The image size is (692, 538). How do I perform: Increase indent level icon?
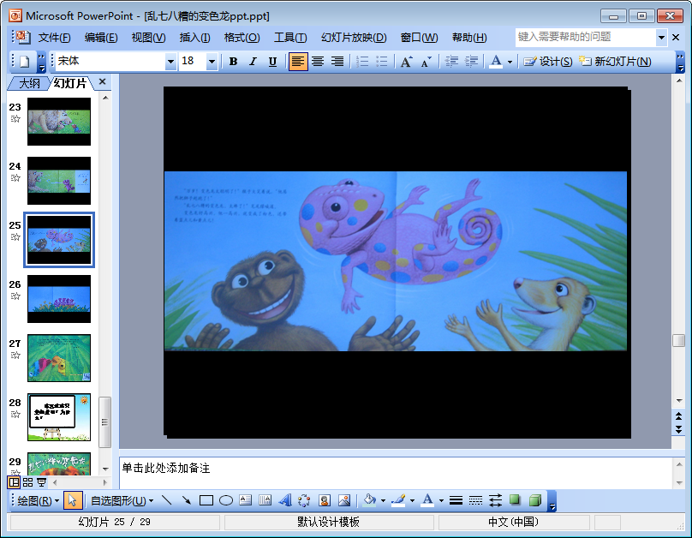471,62
